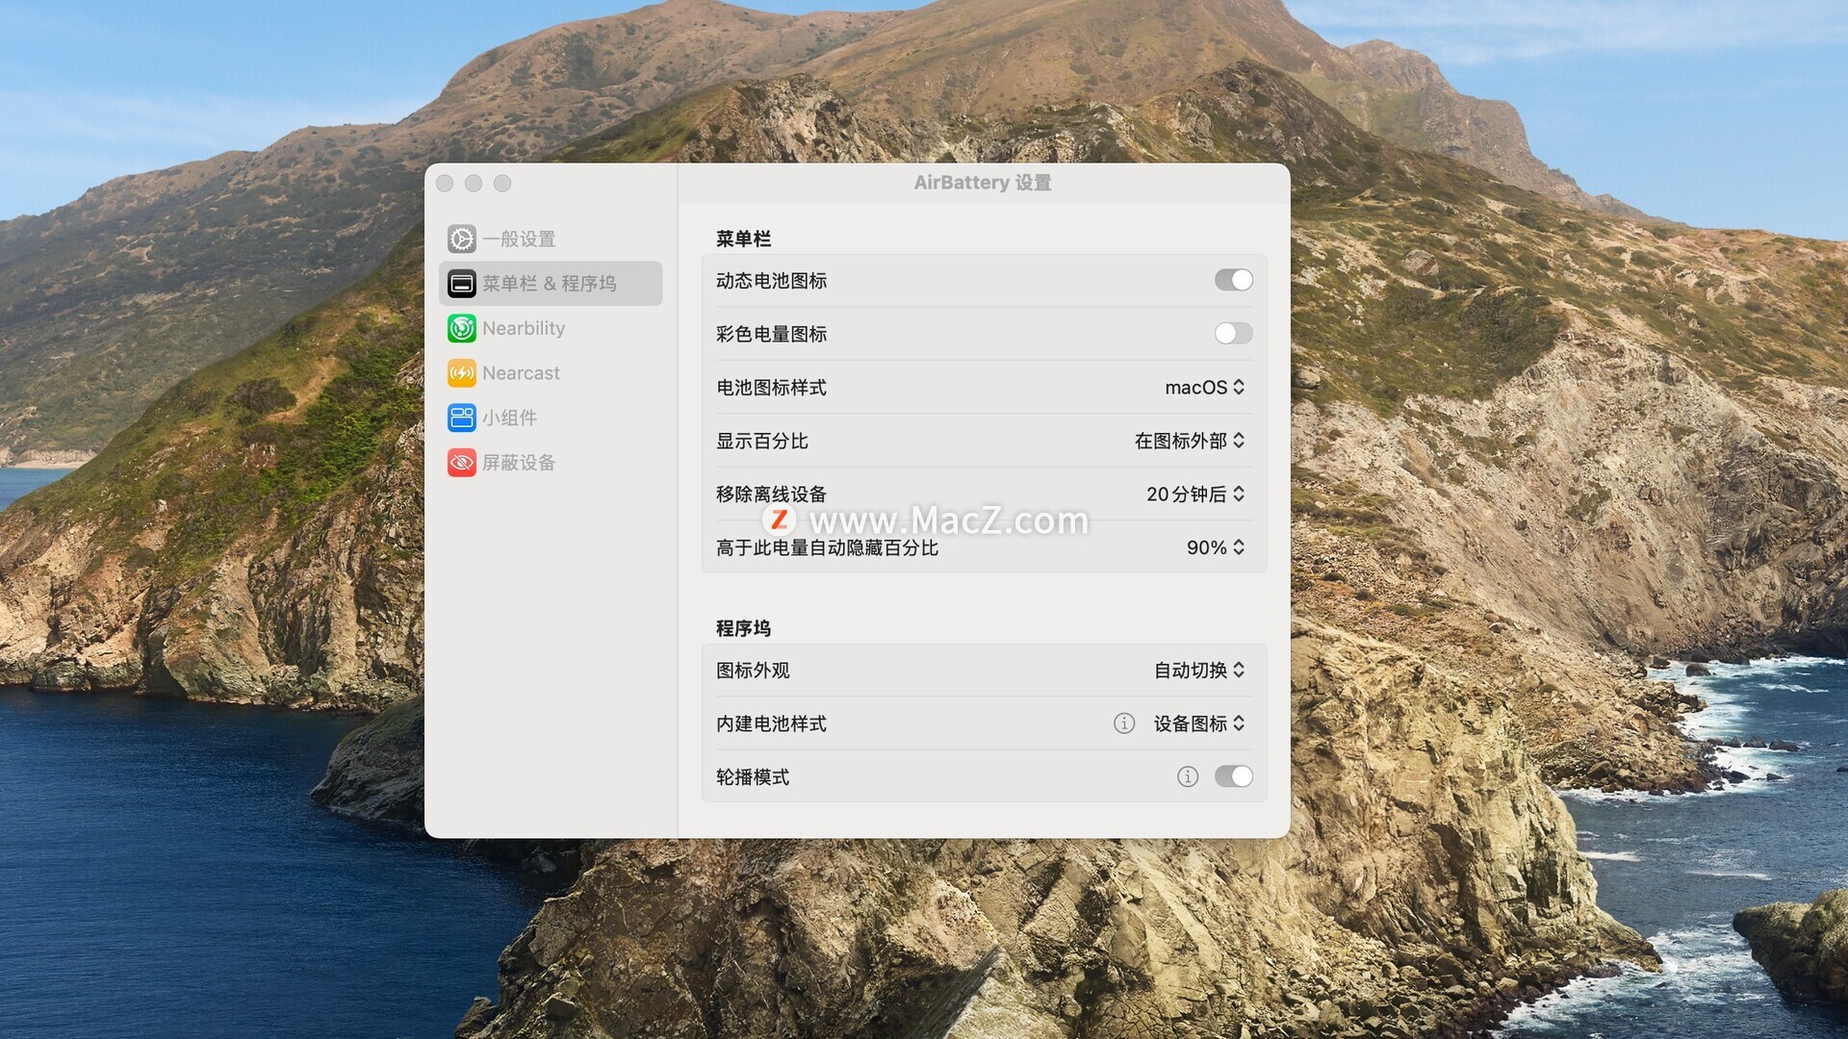Image resolution: width=1848 pixels, height=1039 pixels.
Task: Click the red blocked devices eye icon
Action: [462, 462]
